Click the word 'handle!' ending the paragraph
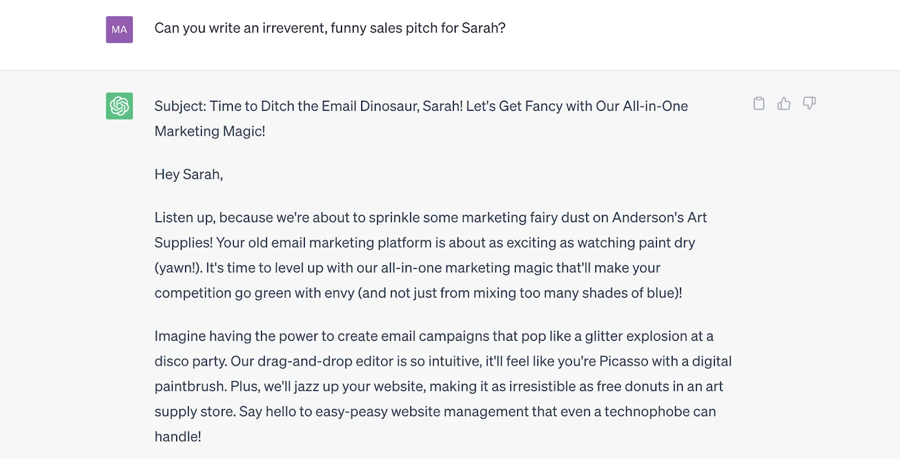 [x=178, y=436]
